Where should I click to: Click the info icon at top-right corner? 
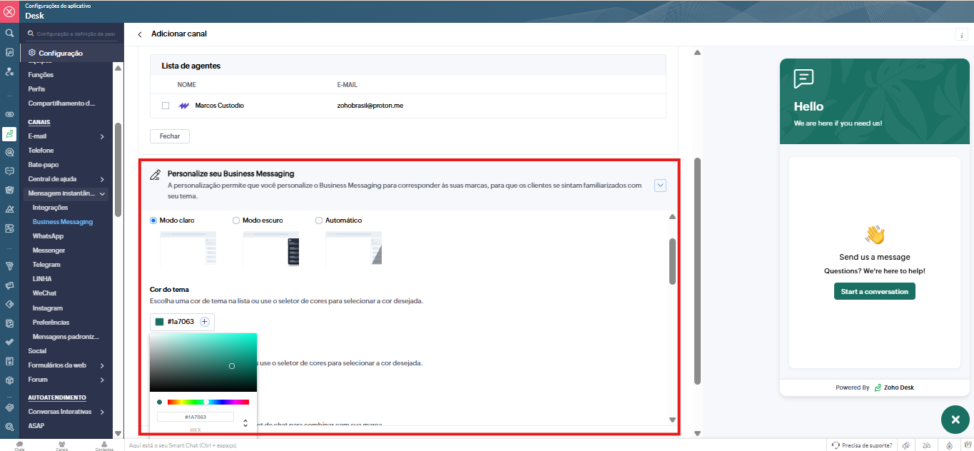[960, 35]
